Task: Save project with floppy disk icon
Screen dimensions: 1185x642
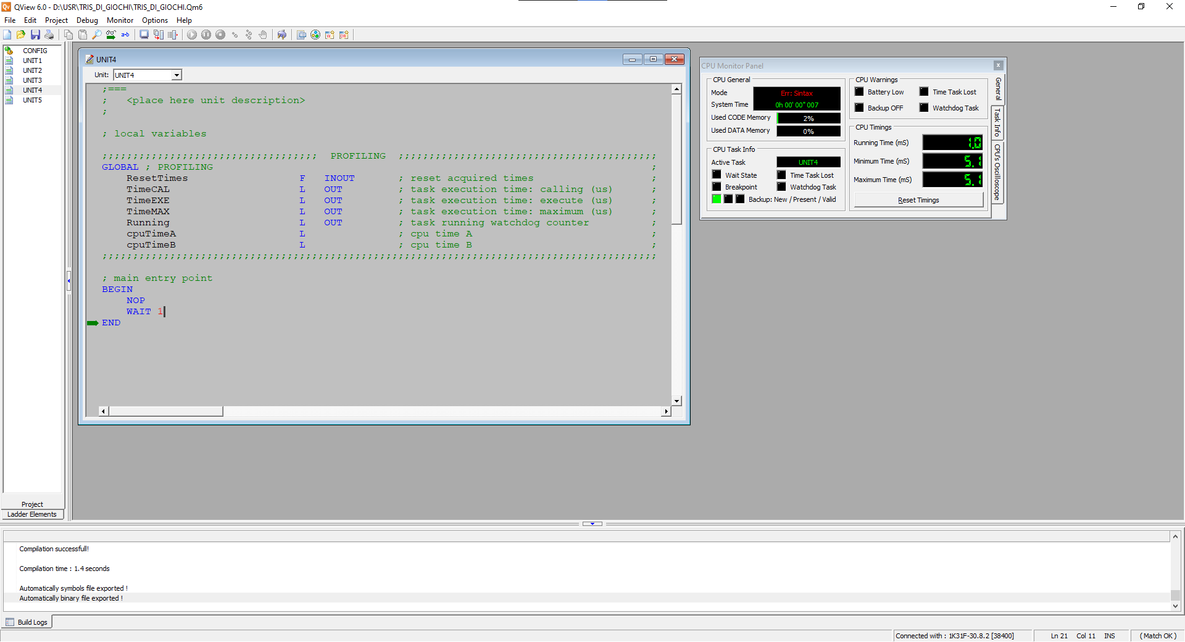Action: coord(35,35)
